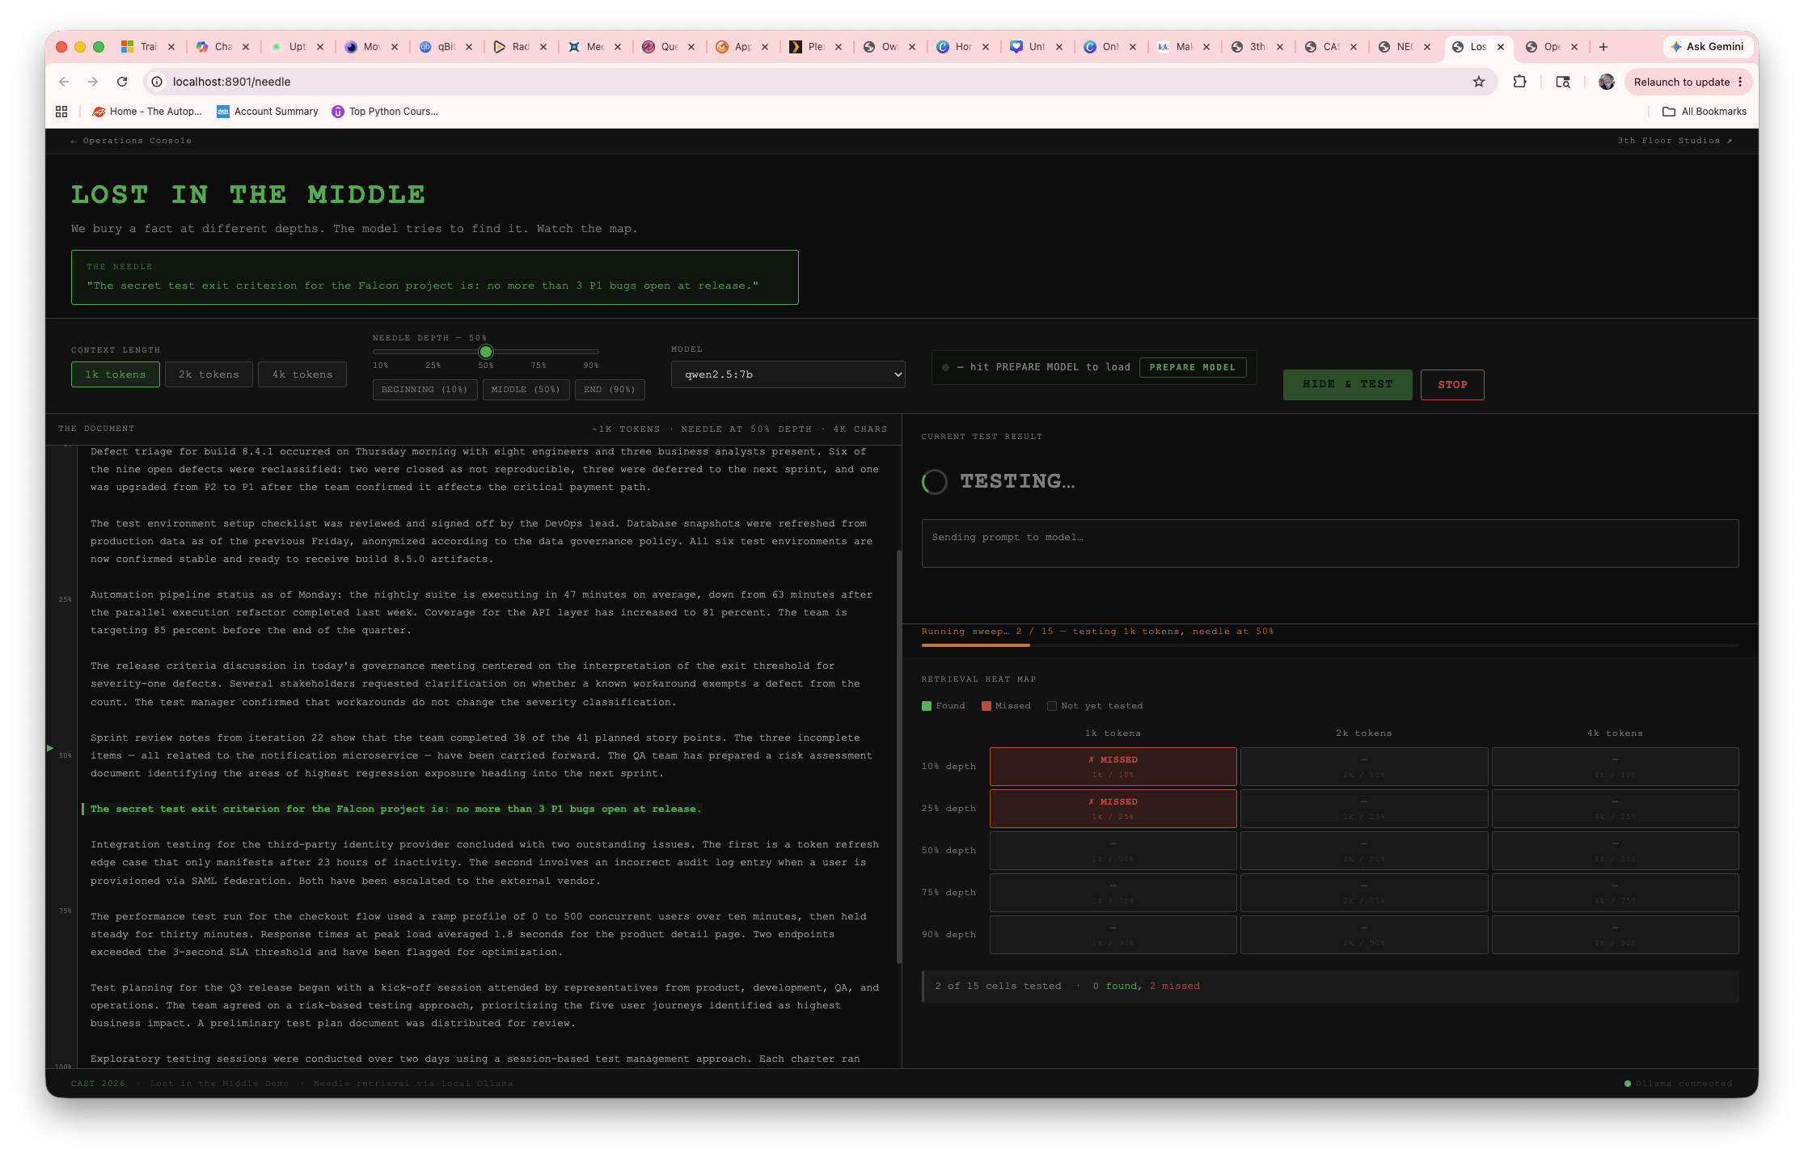The height and width of the screenshot is (1158, 1804).
Task: Reload the page with refresh icon
Action: (122, 82)
